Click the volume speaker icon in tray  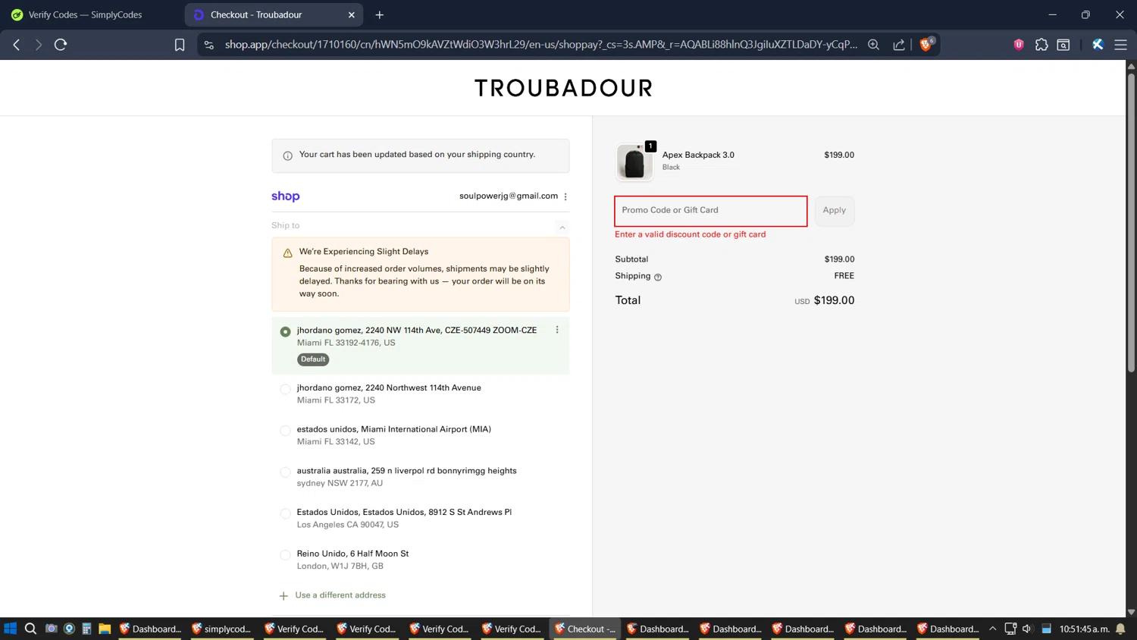(1027, 629)
